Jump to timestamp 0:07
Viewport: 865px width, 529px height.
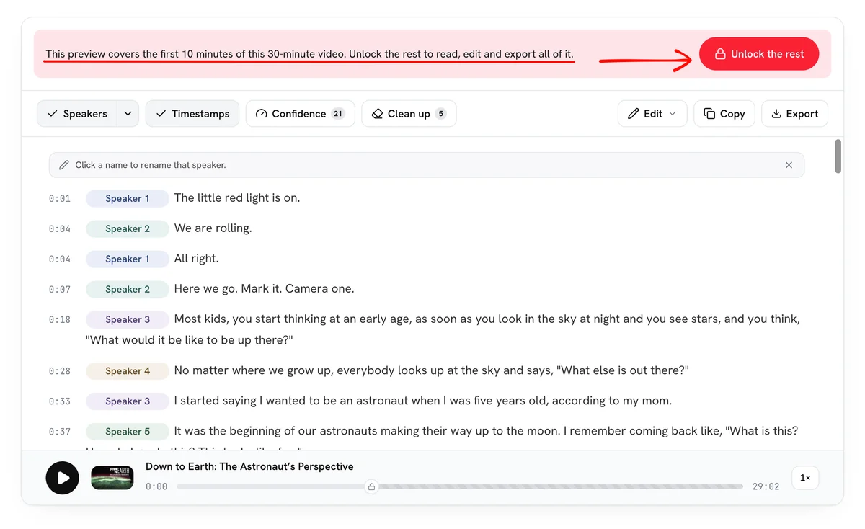click(60, 289)
